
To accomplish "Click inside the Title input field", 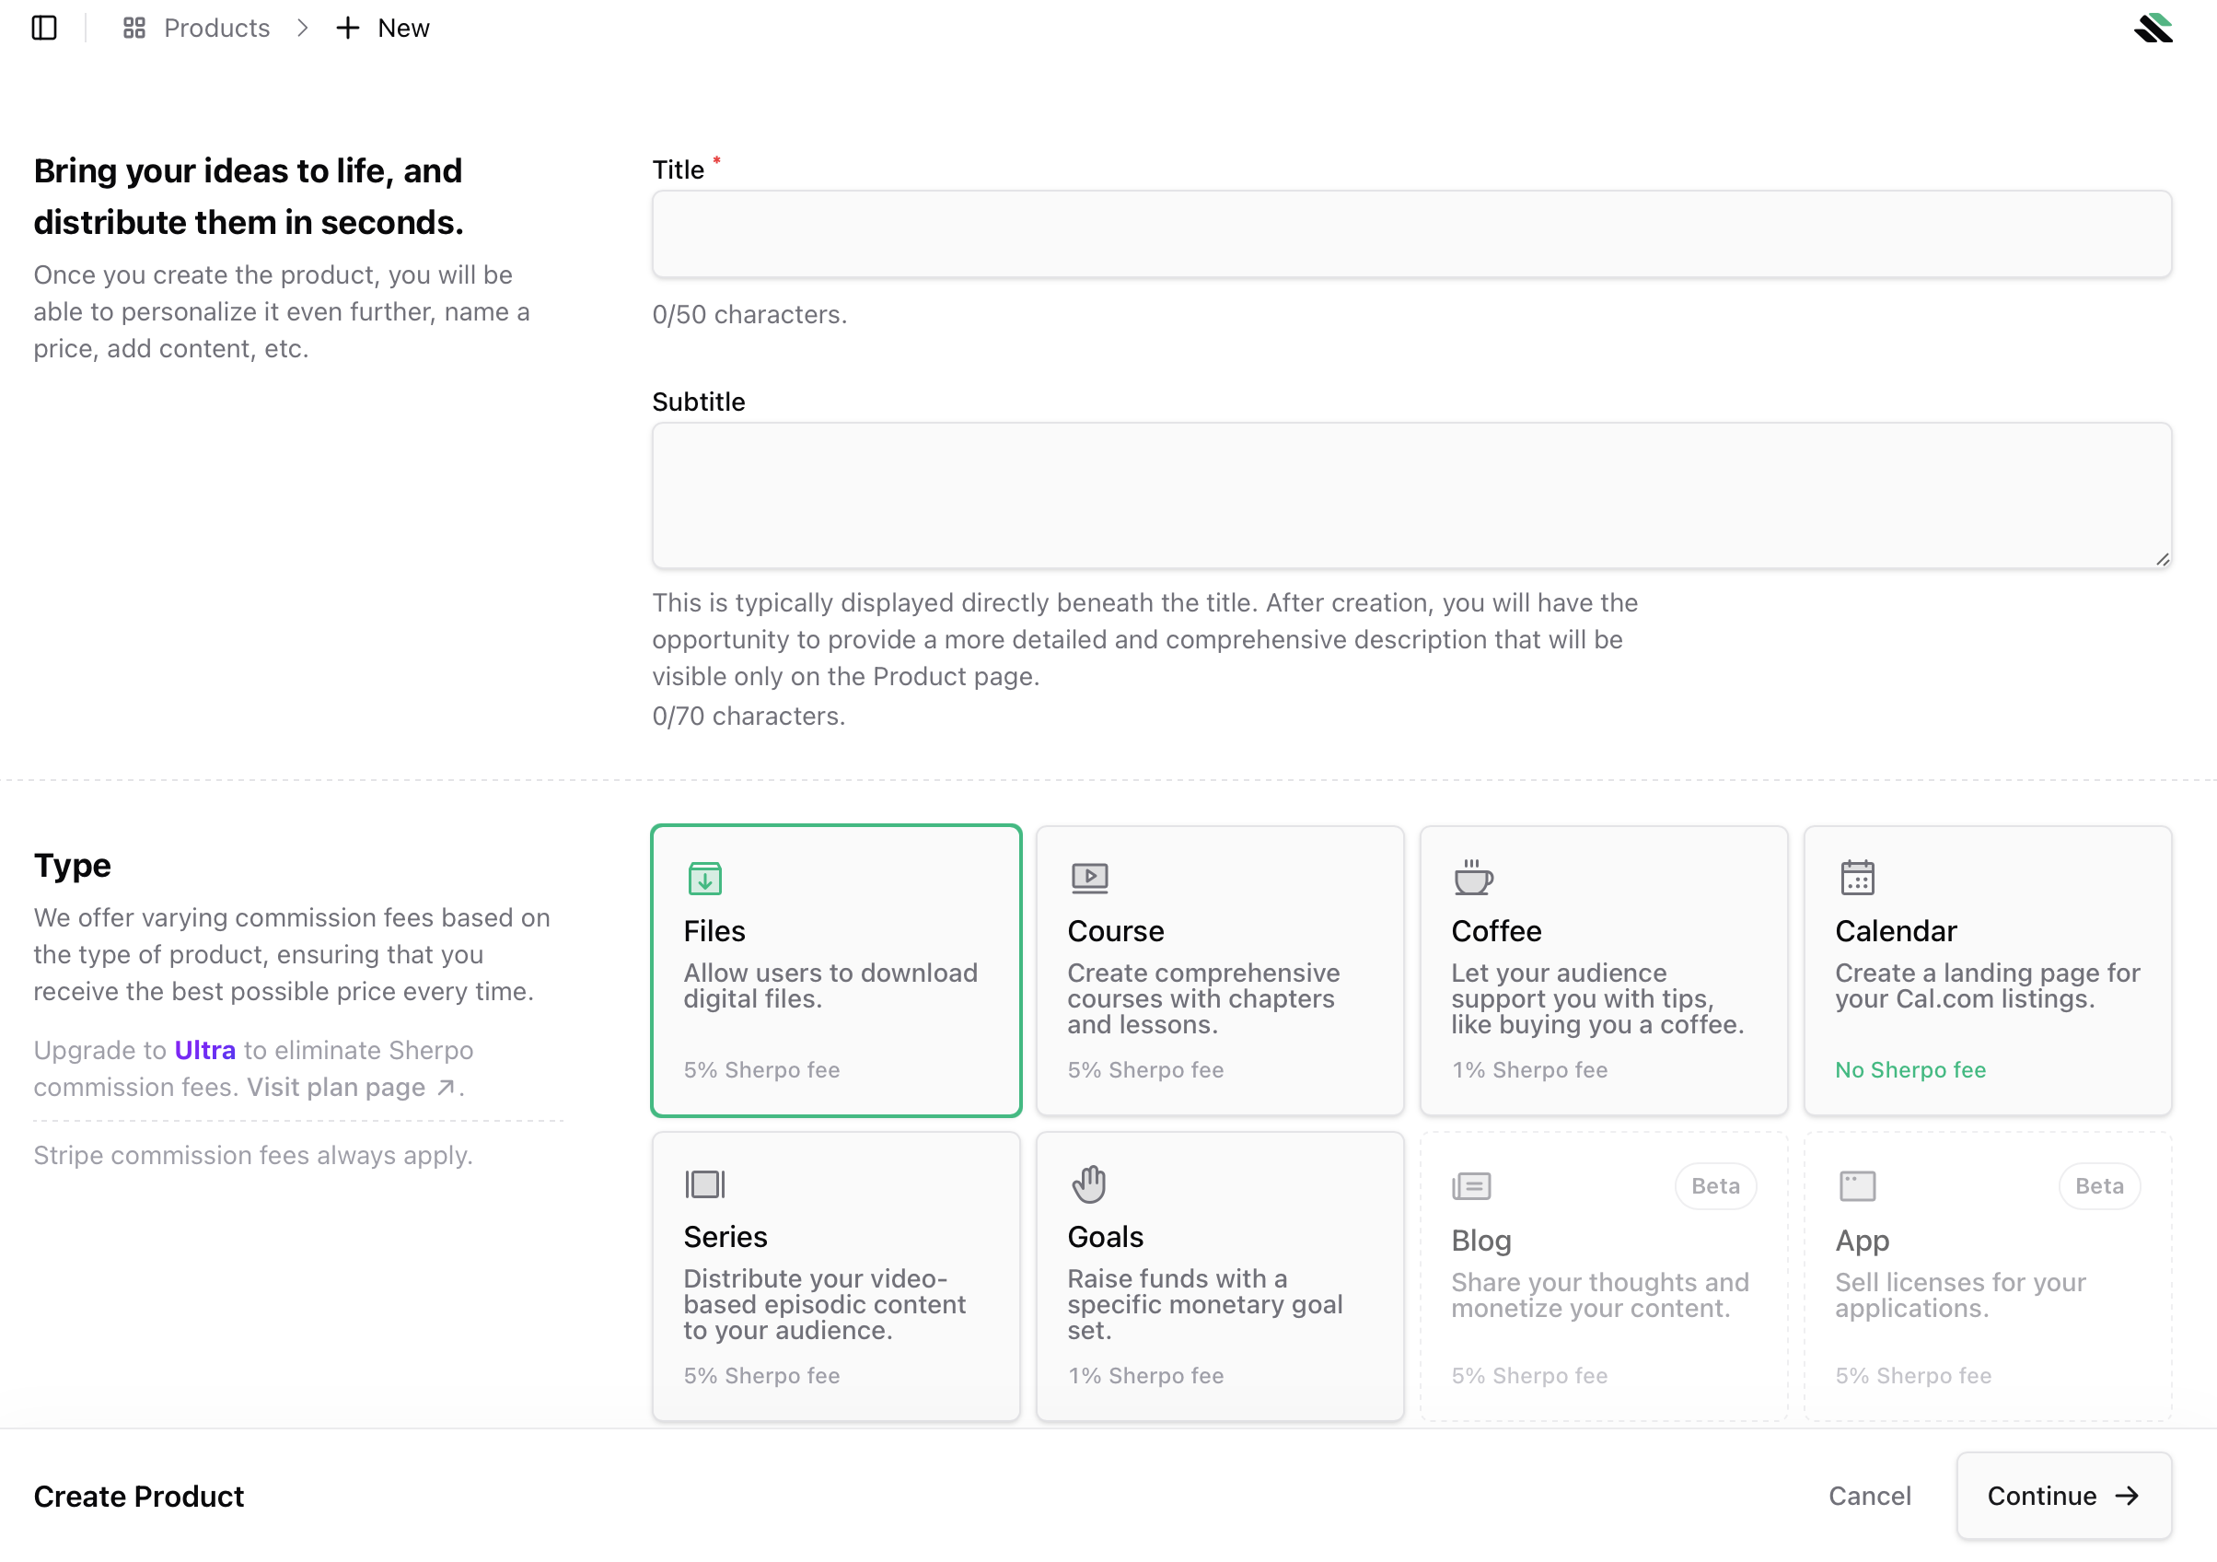I will tap(1410, 234).
